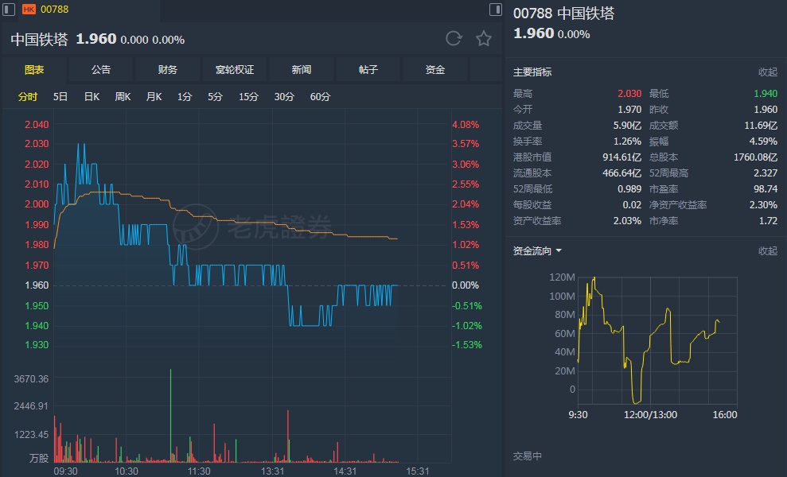This screenshot has width=787, height=477.
Task: Select the 30分 chart interval
Action: 284,97
